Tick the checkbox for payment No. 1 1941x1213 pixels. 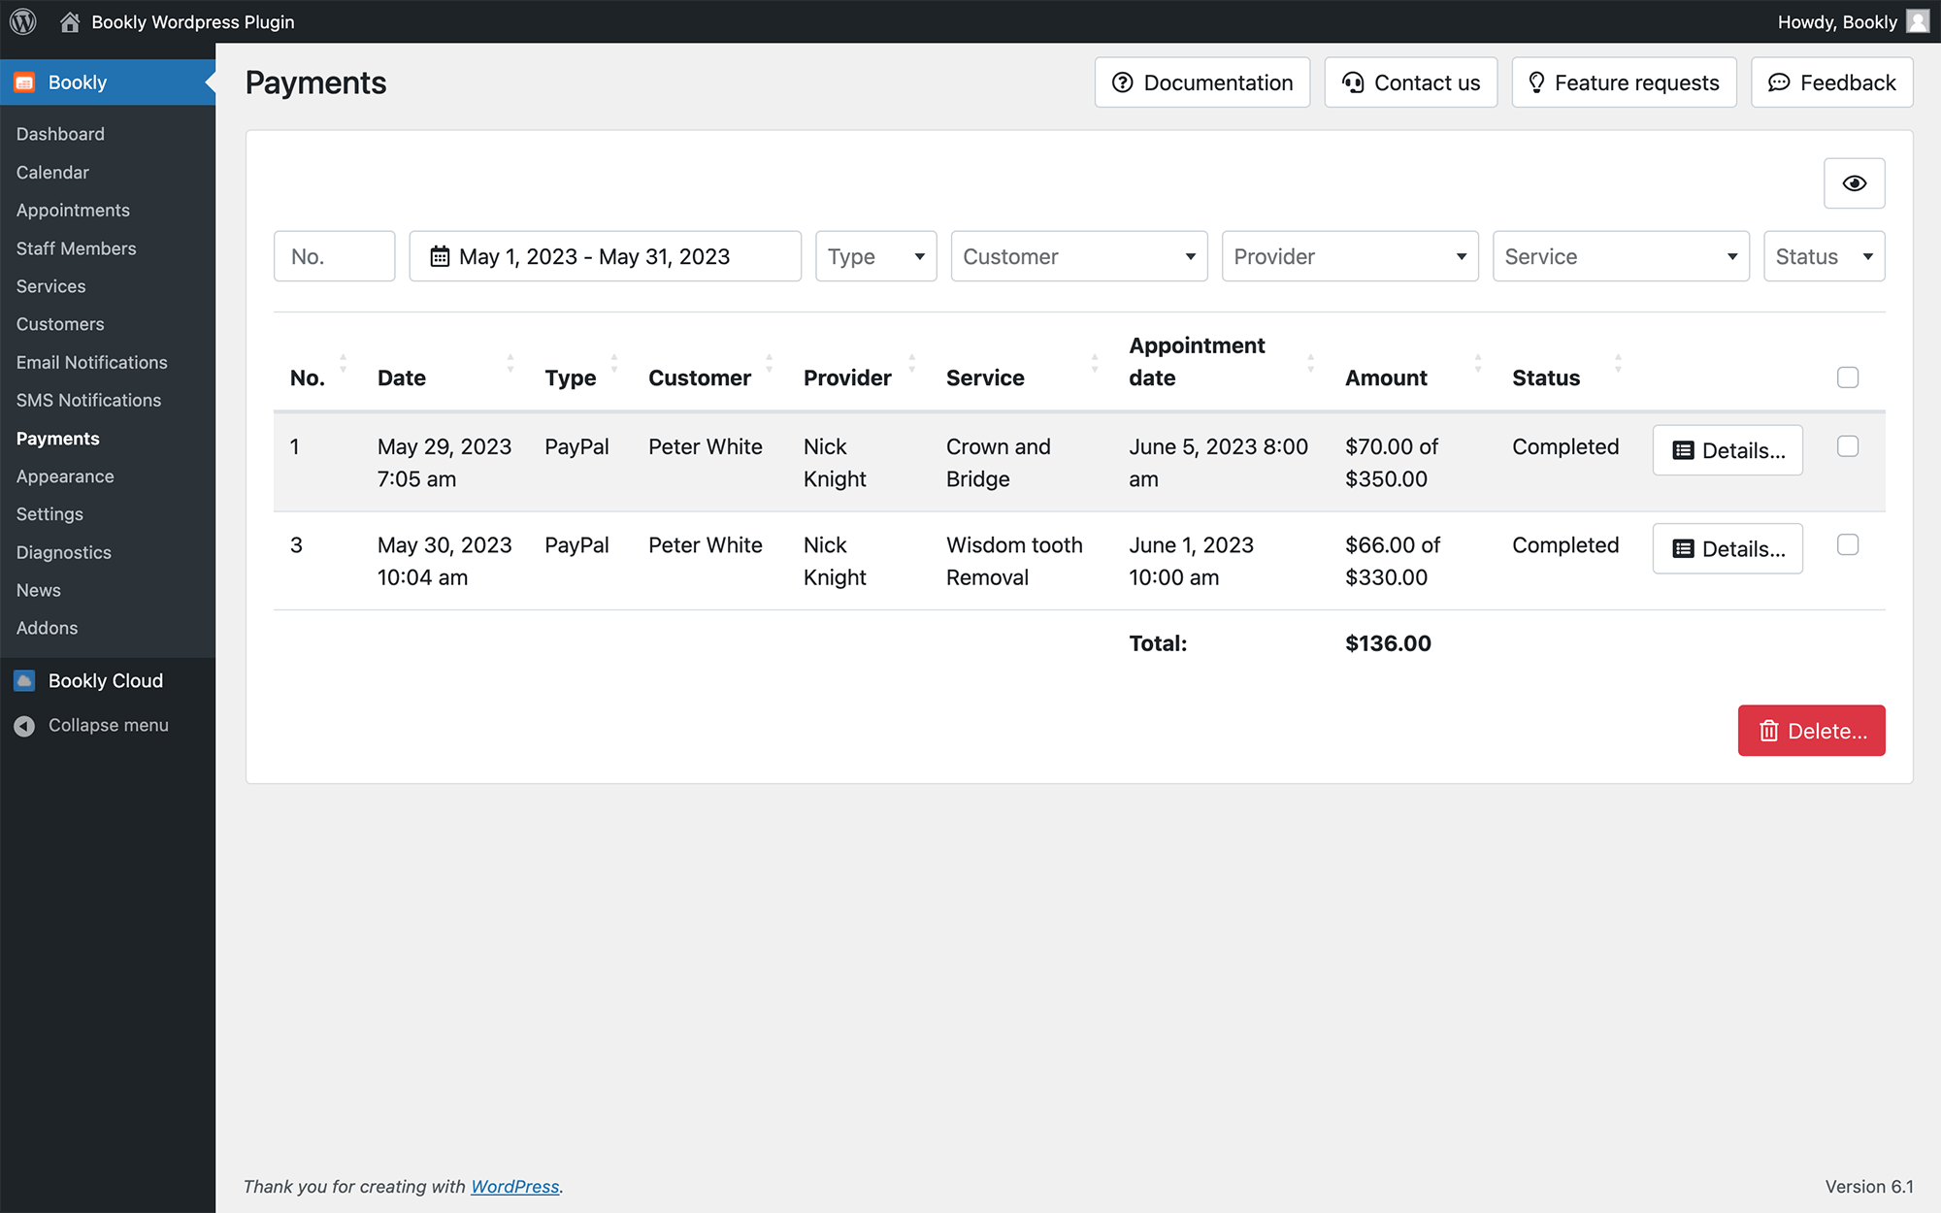[x=1848, y=446]
